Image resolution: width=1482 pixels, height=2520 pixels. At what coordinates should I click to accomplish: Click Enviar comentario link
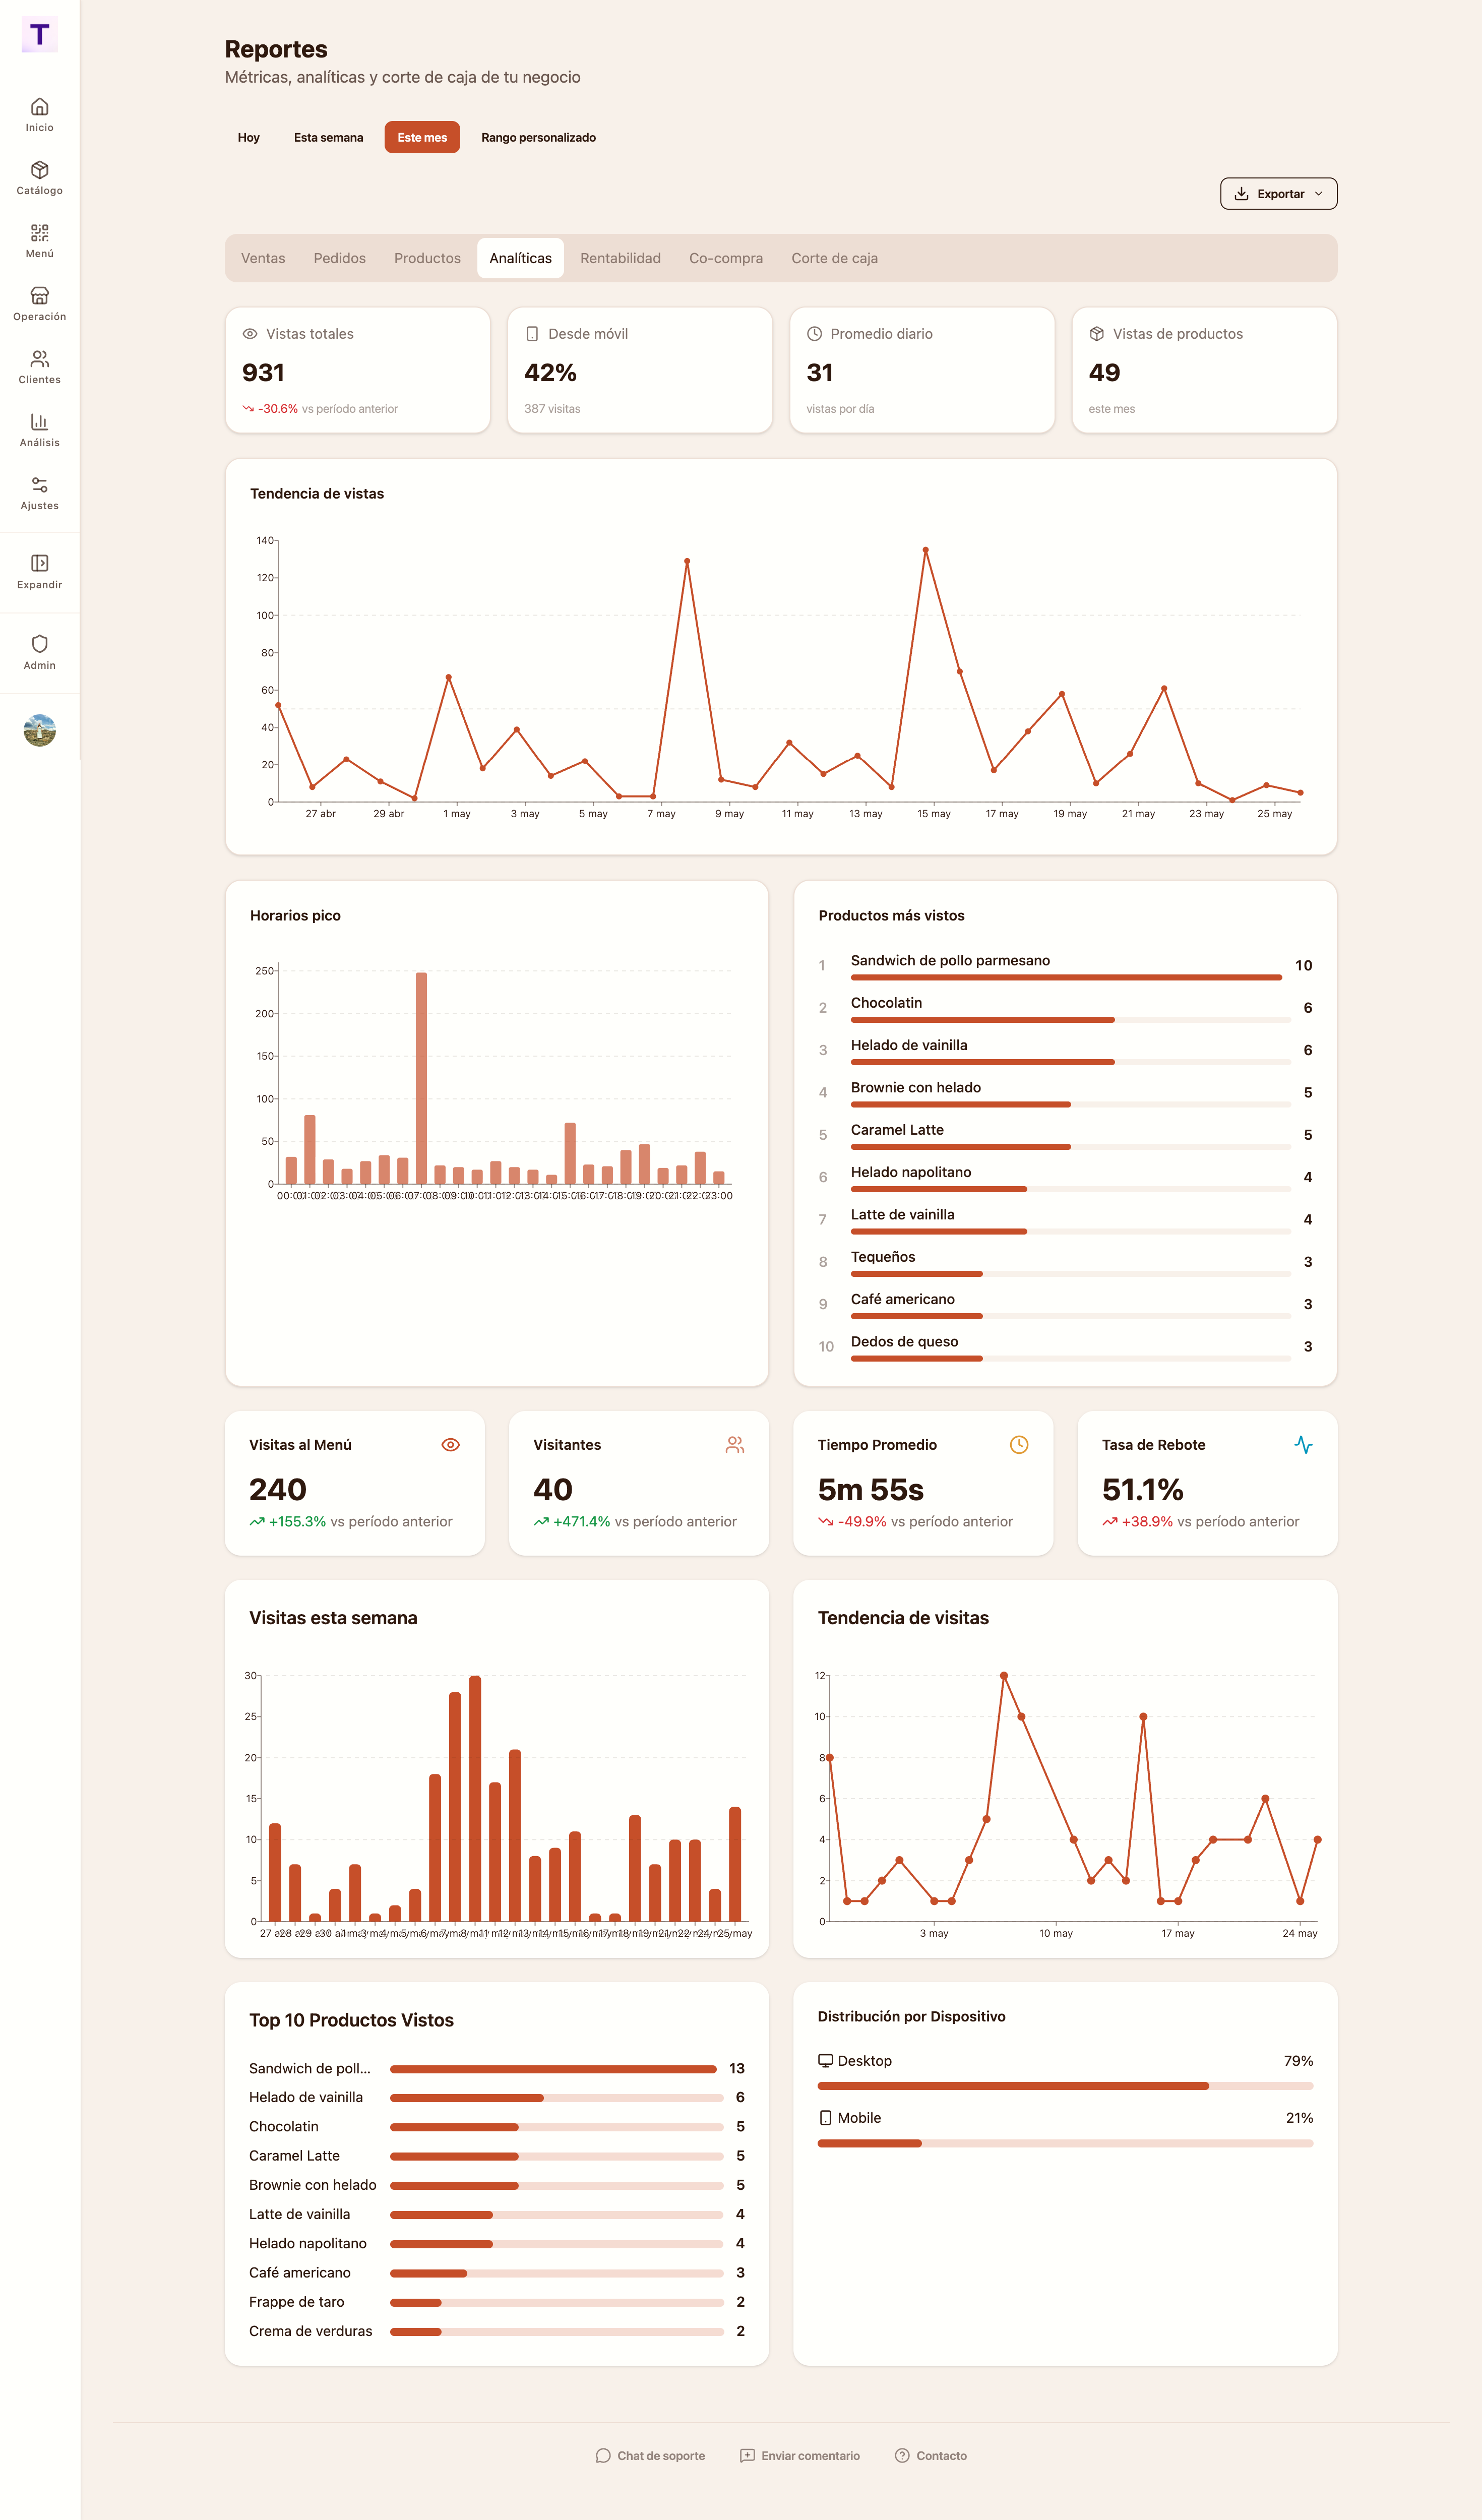[800, 2455]
